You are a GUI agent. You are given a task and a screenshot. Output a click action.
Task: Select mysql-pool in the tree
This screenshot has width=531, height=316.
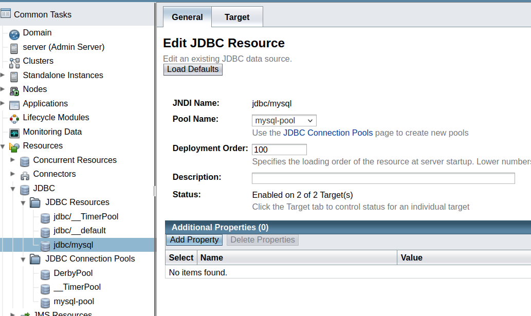[x=74, y=302]
